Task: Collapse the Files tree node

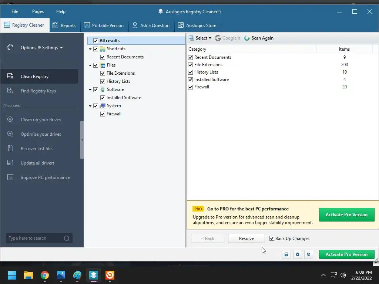Action: [90, 65]
